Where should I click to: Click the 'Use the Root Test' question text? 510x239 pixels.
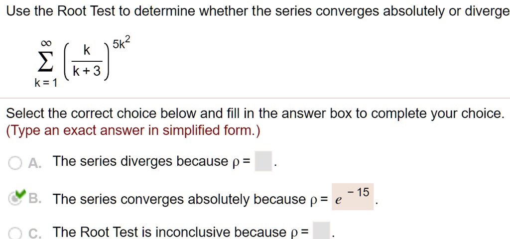point(258,12)
